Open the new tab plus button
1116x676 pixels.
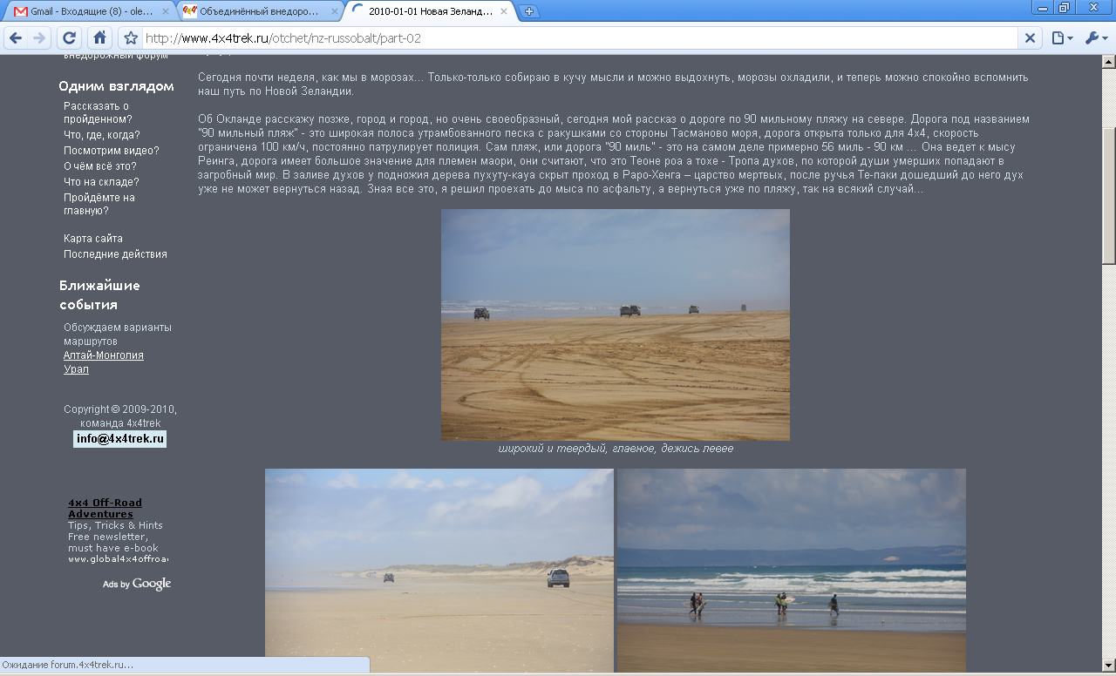point(529,11)
